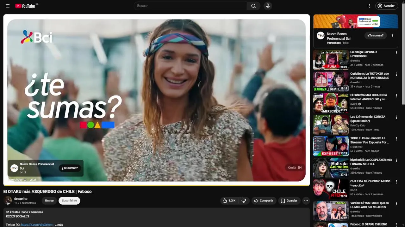This screenshot has height=227, width=405.
Task: Click the Suscribirse button
Action: point(69,201)
